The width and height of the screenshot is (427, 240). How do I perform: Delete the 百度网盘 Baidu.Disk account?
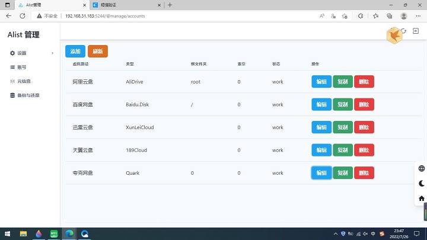click(364, 104)
